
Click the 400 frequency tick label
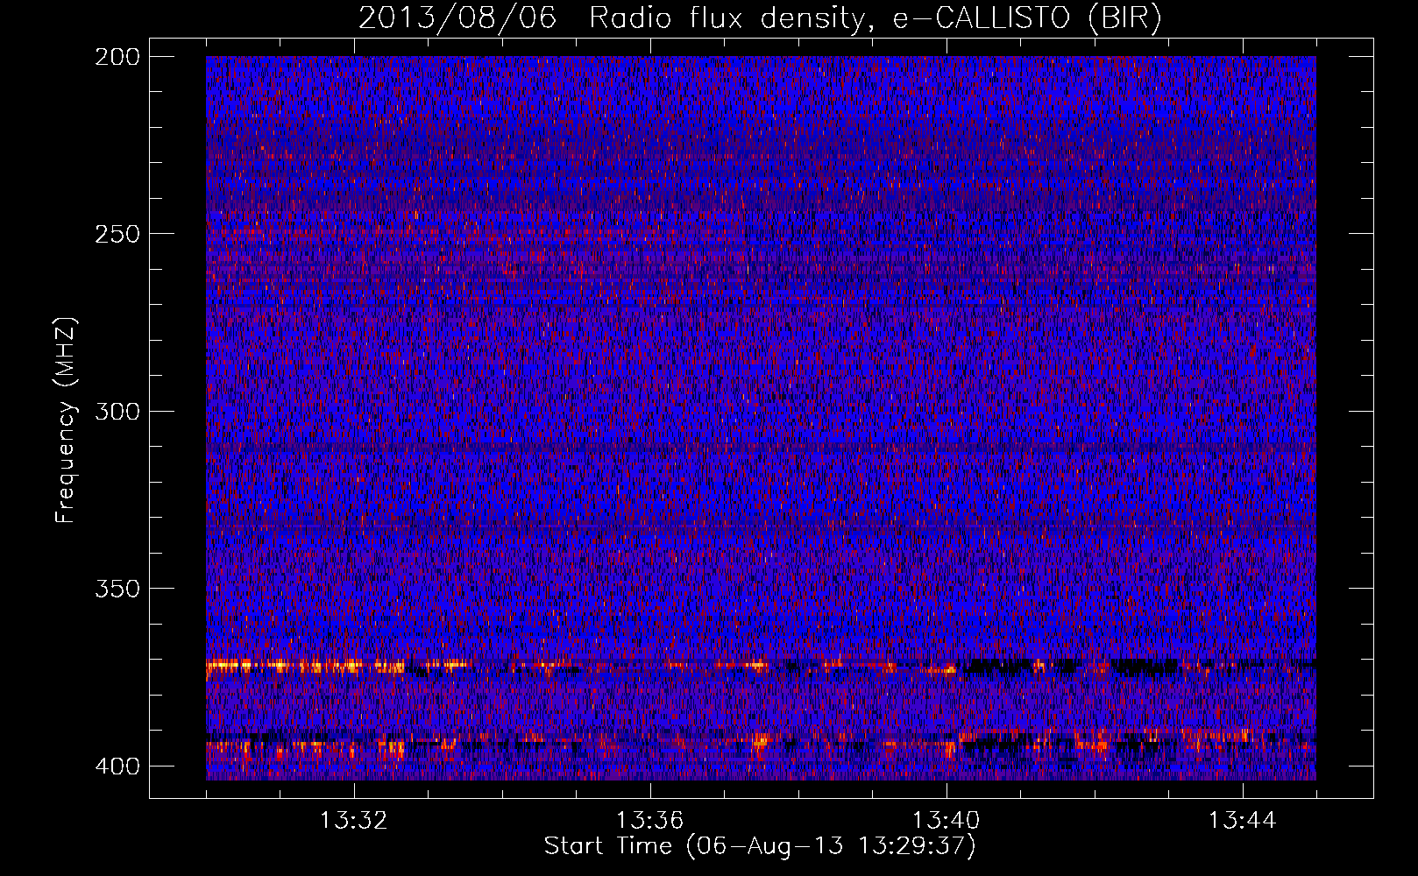(117, 766)
